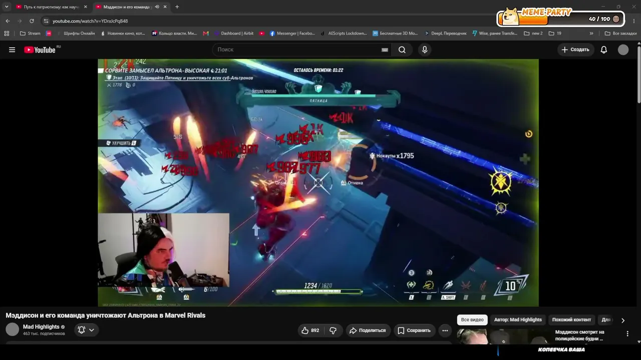Expand the '19' bookmarks folder
Viewport: 641px width, 360px height.
click(555, 33)
